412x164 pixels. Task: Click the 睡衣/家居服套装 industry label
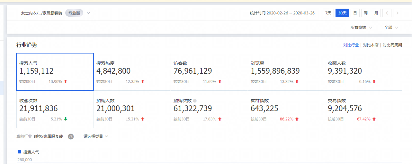point(49,136)
